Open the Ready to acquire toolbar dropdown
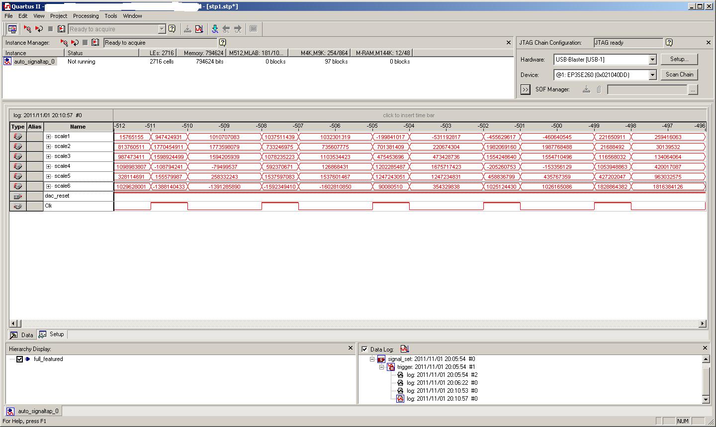 (x=162, y=29)
